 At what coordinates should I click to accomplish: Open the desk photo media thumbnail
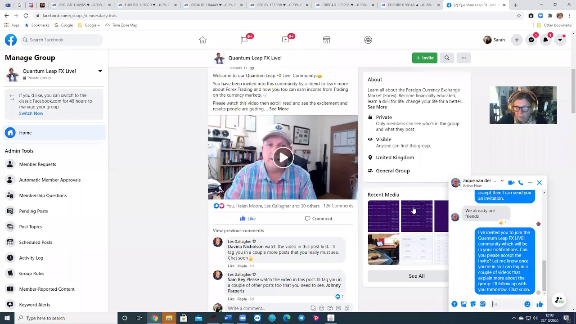[x=383, y=249]
